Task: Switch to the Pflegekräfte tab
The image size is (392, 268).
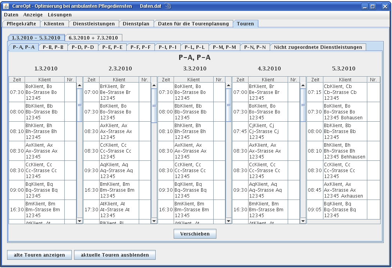Action: [x=21, y=24]
